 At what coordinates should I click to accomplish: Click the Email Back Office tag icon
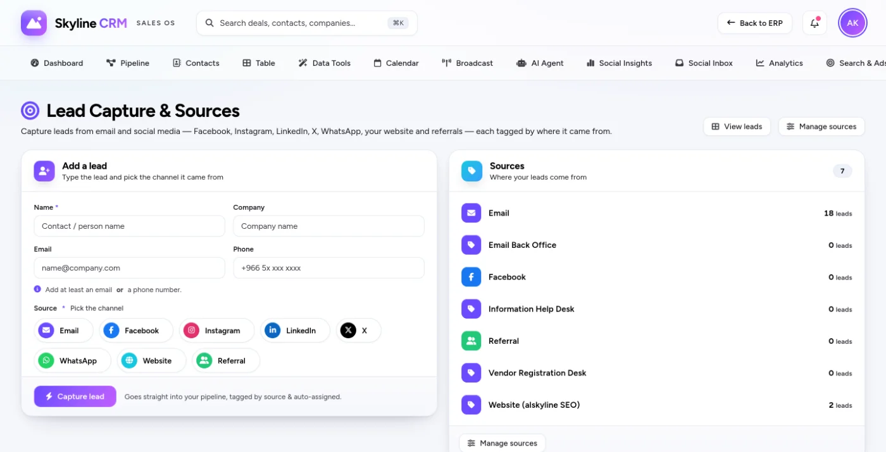(x=471, y=245)
